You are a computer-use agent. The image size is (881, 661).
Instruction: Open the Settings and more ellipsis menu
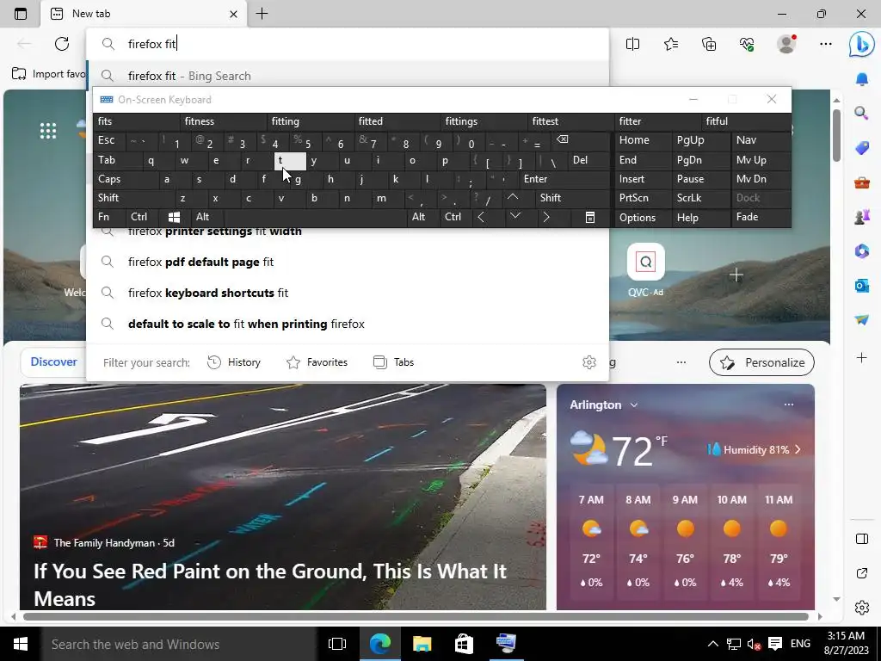coord(825,44)
